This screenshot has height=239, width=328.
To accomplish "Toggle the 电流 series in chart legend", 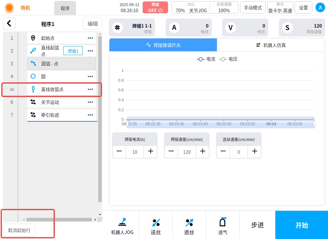I will point(206,59).
